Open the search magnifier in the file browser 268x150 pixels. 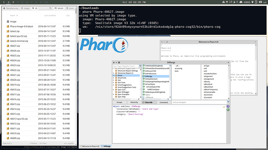pos(50,8)
